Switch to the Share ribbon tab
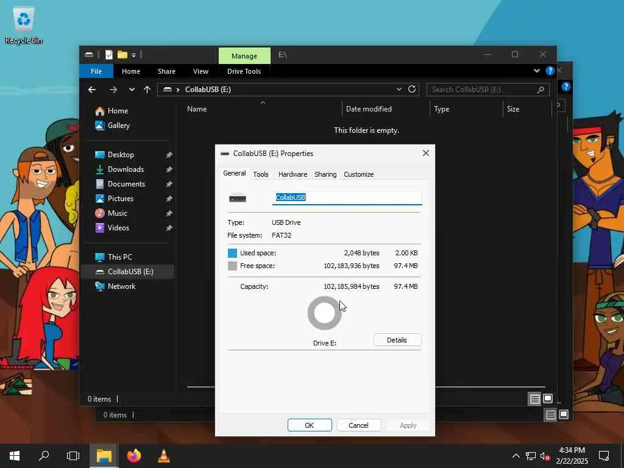624x468 pixels. [166, 71]
